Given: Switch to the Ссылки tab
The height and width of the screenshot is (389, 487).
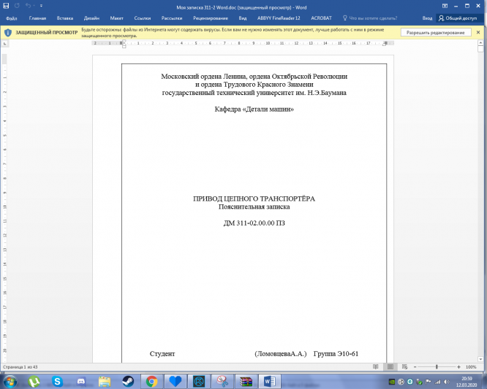Looking at the screenshot, I should [x=143, y=18].
